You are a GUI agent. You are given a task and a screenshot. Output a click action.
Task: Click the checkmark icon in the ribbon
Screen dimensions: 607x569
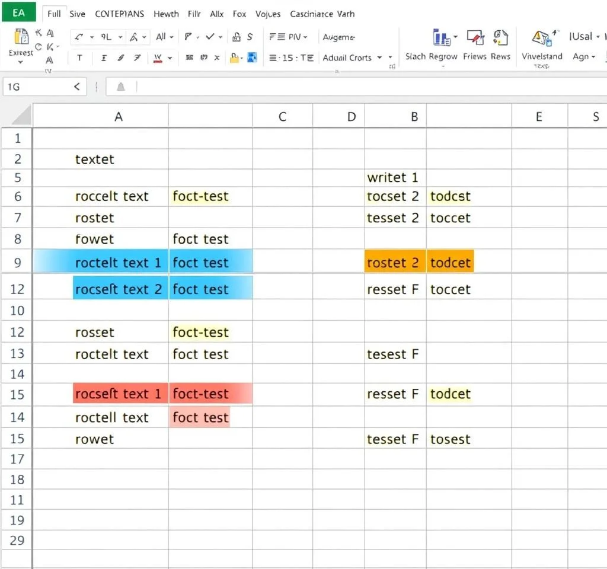[210, 37]
